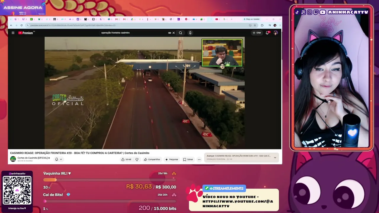Click the YouTube video player frame

click(144, 93)
